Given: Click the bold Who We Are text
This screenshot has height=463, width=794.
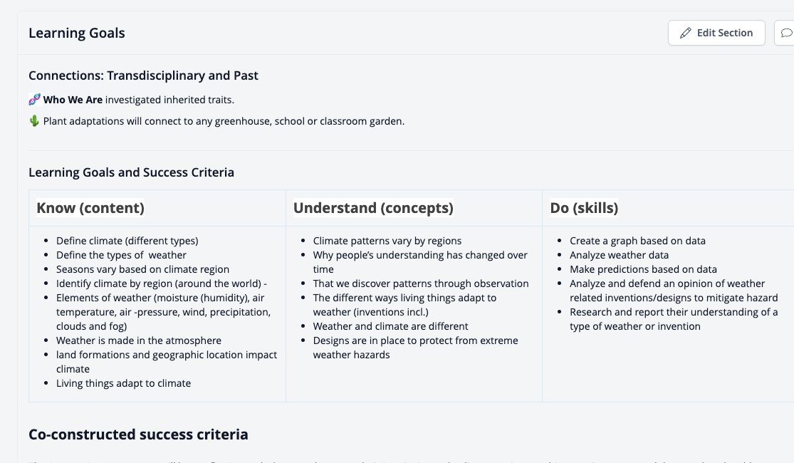Looking at the screenshot, I should point(73,100).
